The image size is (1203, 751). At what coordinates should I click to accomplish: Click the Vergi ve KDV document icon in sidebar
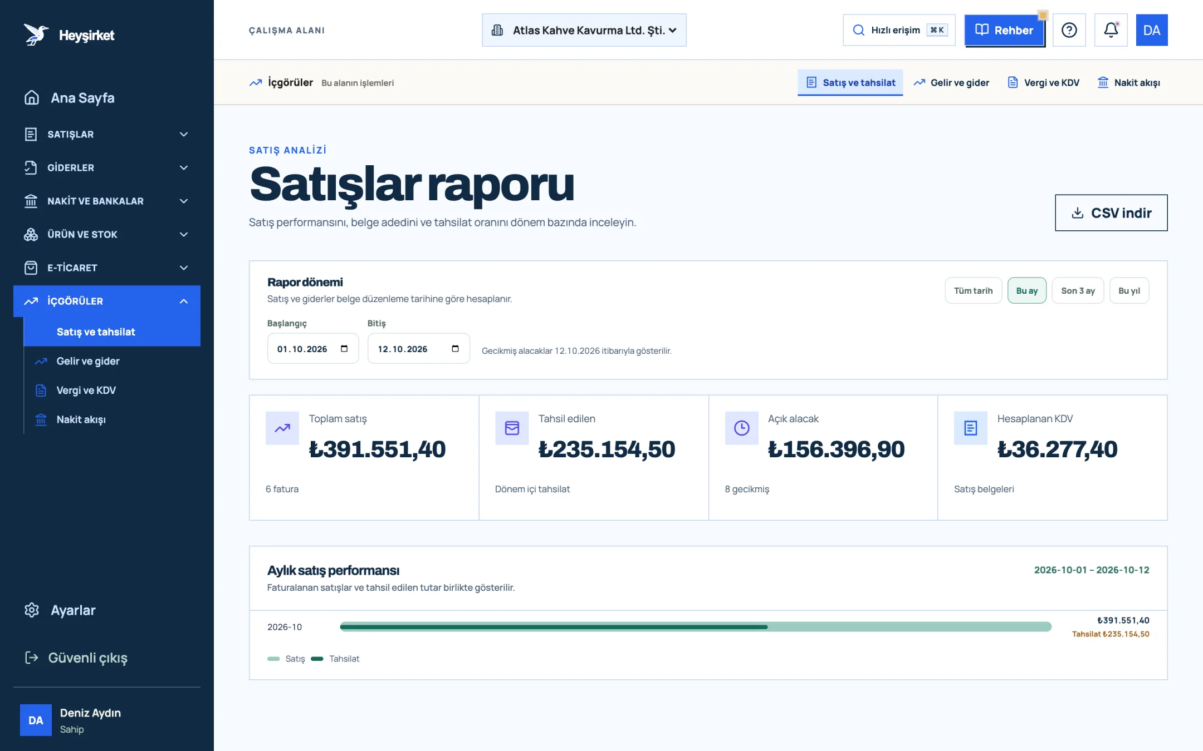[x=41, y=391]
